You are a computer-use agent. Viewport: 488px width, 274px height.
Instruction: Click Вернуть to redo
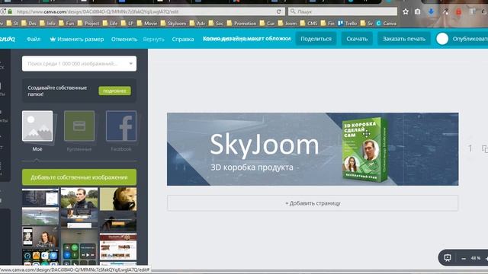click(x=153, y=39)
